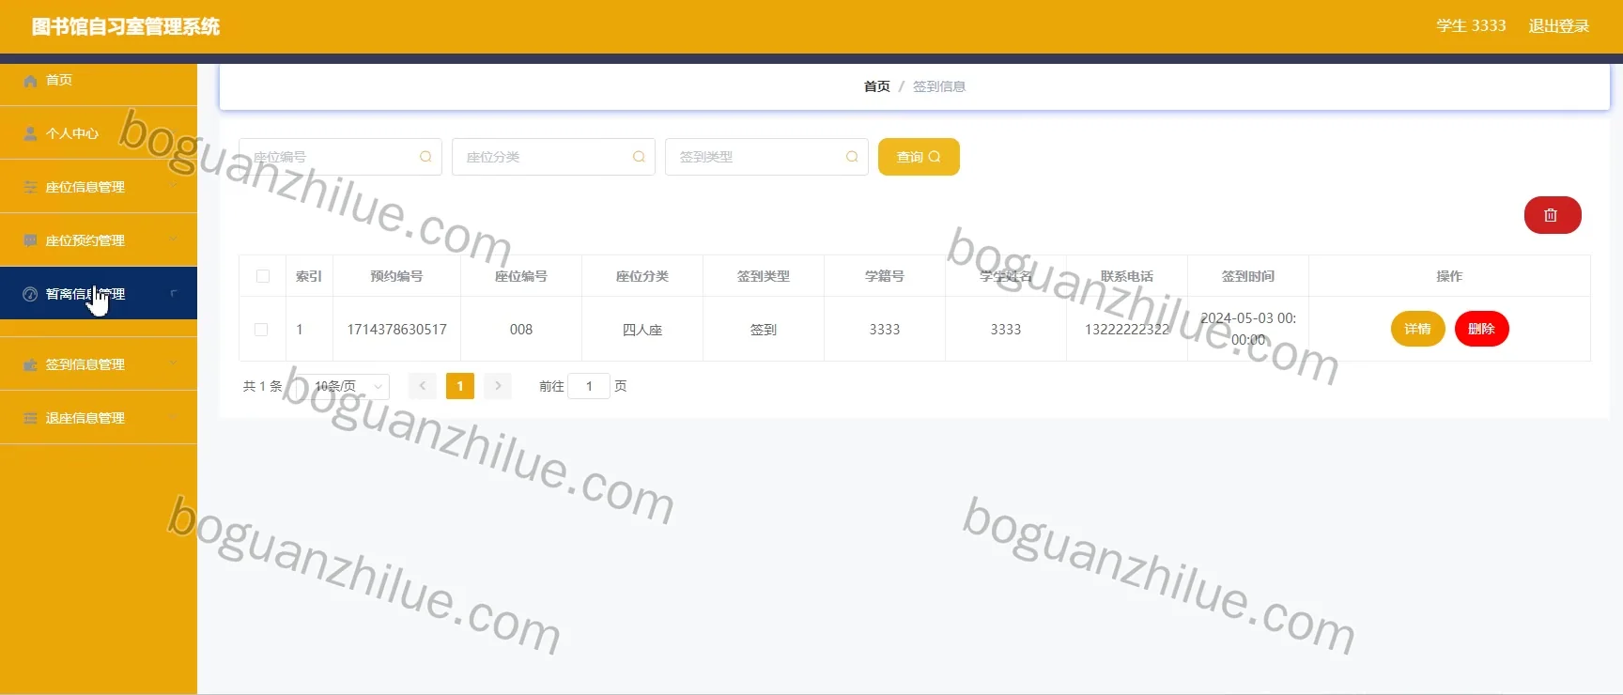Screen dimensions: 1623x695
Task: Go to the next page arrow
Action: coord(498,386)
